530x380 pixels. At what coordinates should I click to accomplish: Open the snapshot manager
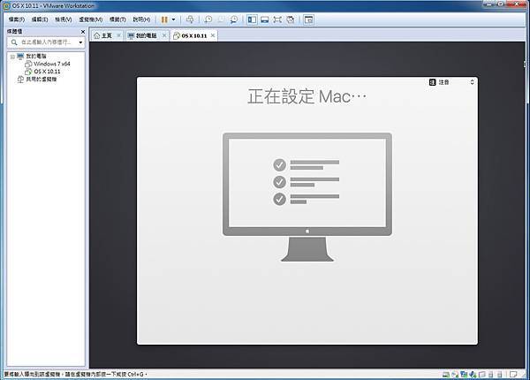click(x=233, y=19)
